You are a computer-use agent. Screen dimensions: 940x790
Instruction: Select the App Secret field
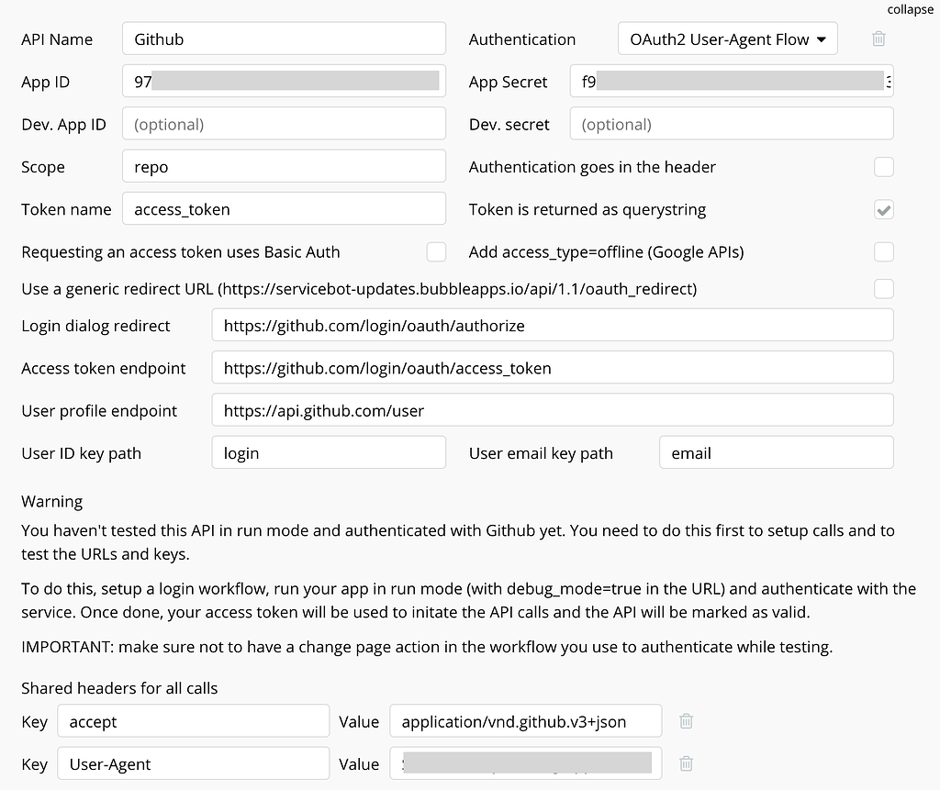[731, 81]
